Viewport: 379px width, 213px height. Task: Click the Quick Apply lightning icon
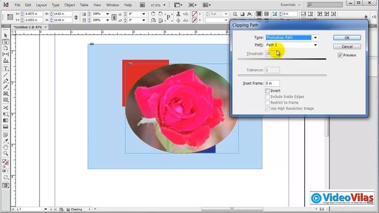(x=366, y=17)
